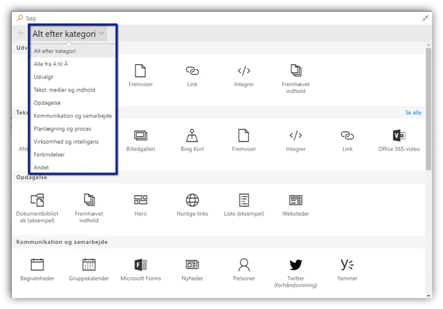Add Link from the Tekst, medier section
Viewport: 443px width, 309px height.
click(347, 140)
